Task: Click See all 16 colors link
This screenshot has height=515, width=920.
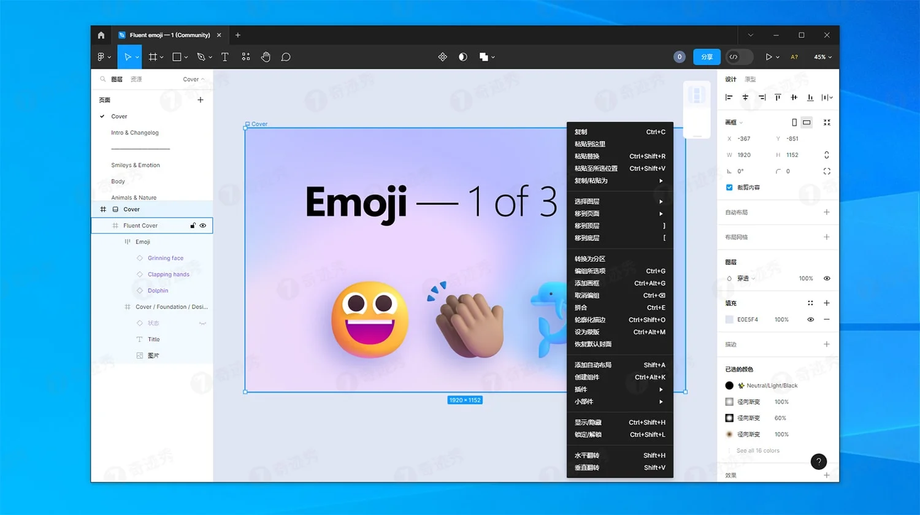Action: tap(757, 451)
